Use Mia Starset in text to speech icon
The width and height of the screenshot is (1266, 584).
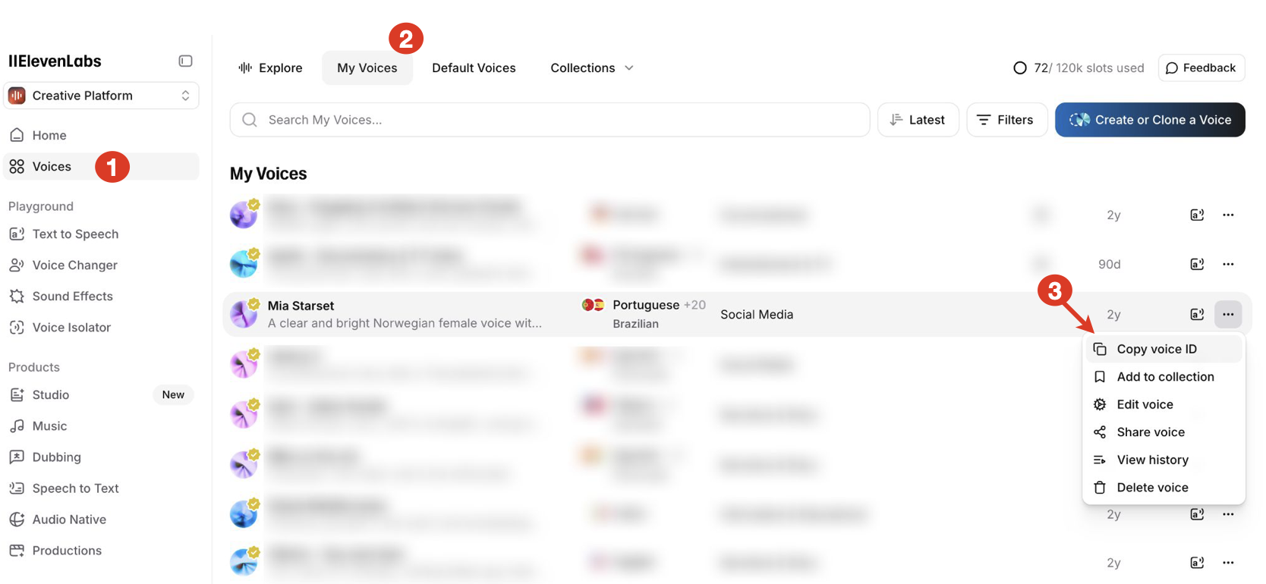(x=1197, y=314)
